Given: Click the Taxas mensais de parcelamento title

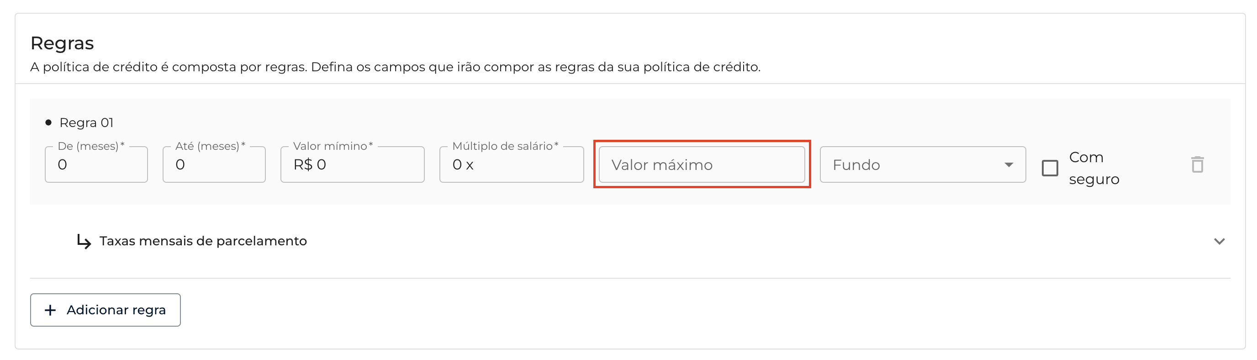Looking at the screenshot, I should click(203, 241).
